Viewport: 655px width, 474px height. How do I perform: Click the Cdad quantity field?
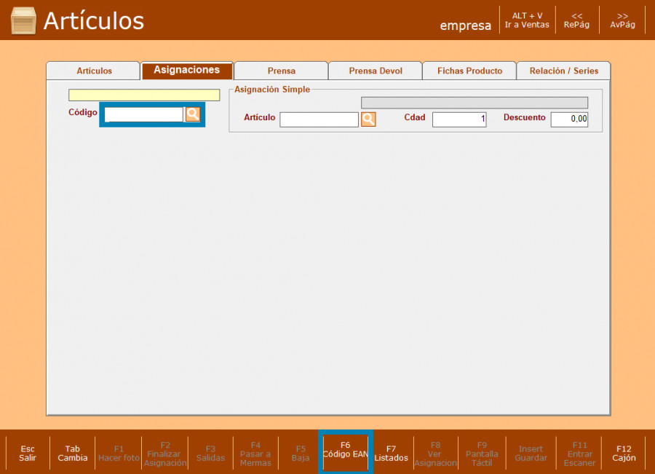tap(458, 119)
